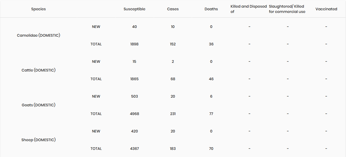Click Sheep total susceptible value 4367
This screenshot has height=157, width=346.
click(134, 149)
